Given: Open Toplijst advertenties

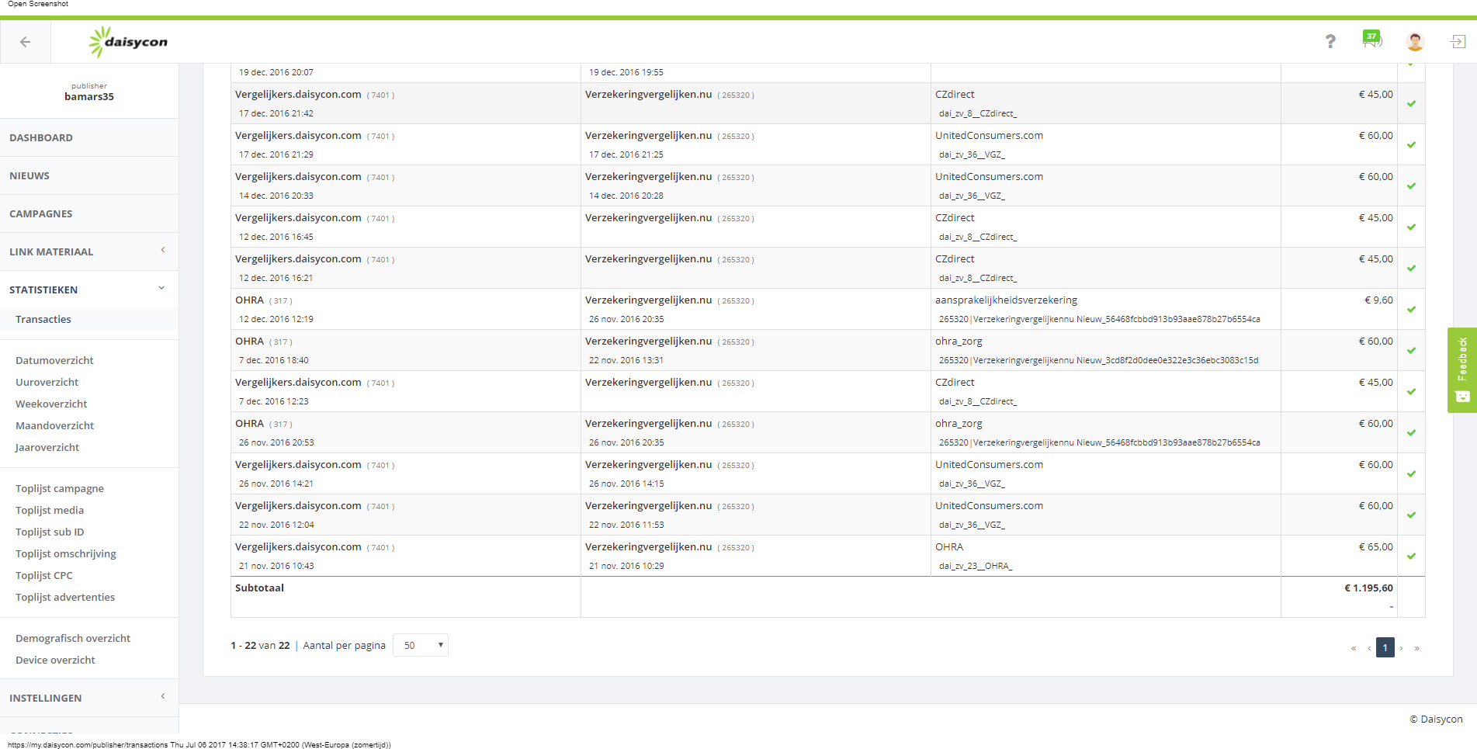Looking at the screenshot, I should tap(65, 597).
